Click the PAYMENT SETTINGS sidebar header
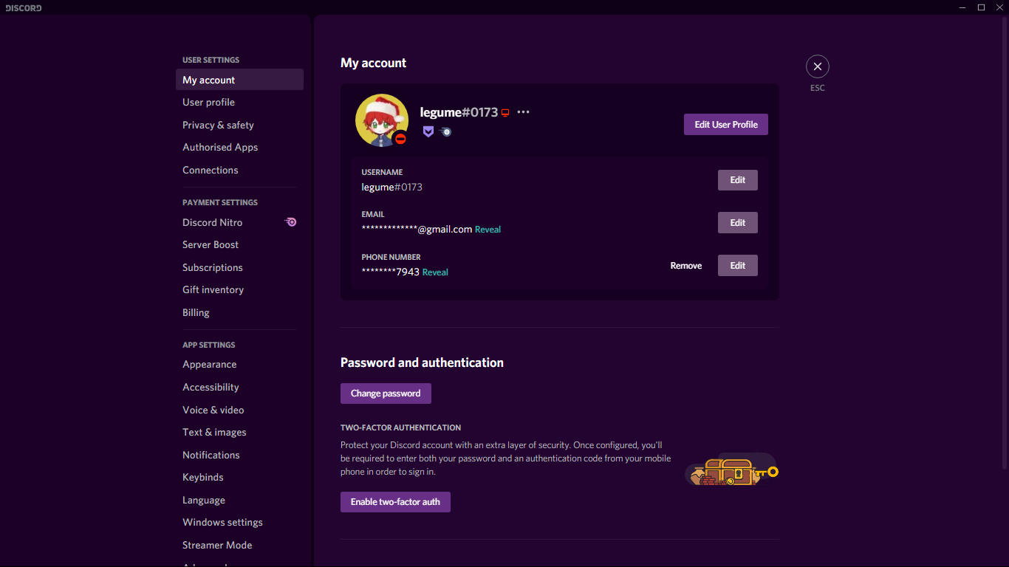 [220, 202]
